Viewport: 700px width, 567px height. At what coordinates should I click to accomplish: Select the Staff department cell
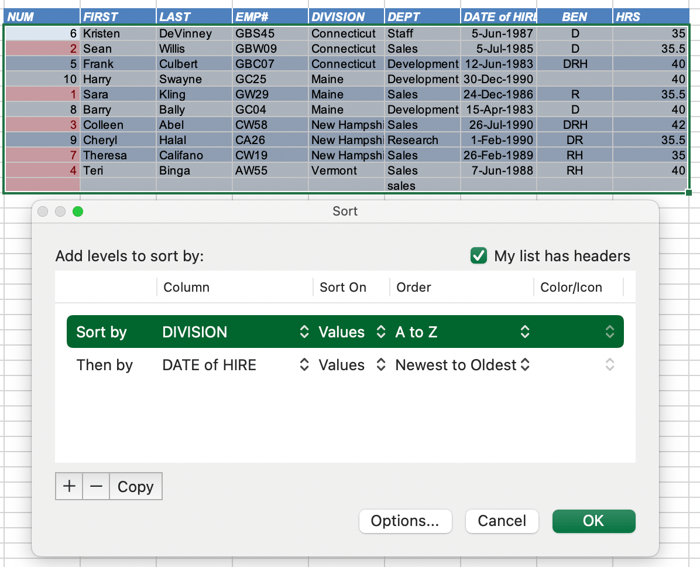point(423,33)
